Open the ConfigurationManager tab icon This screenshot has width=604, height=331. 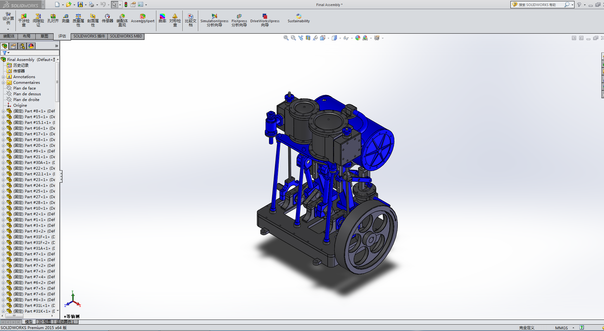tap(22, 46)
